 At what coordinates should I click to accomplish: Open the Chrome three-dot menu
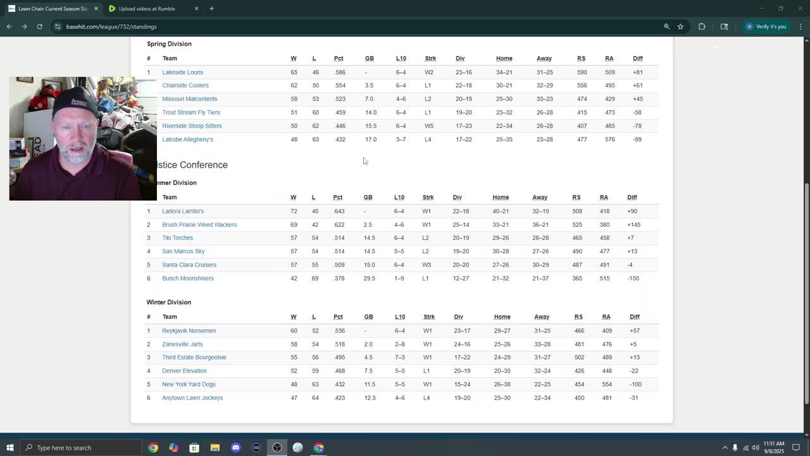click(x=801, y=27)
